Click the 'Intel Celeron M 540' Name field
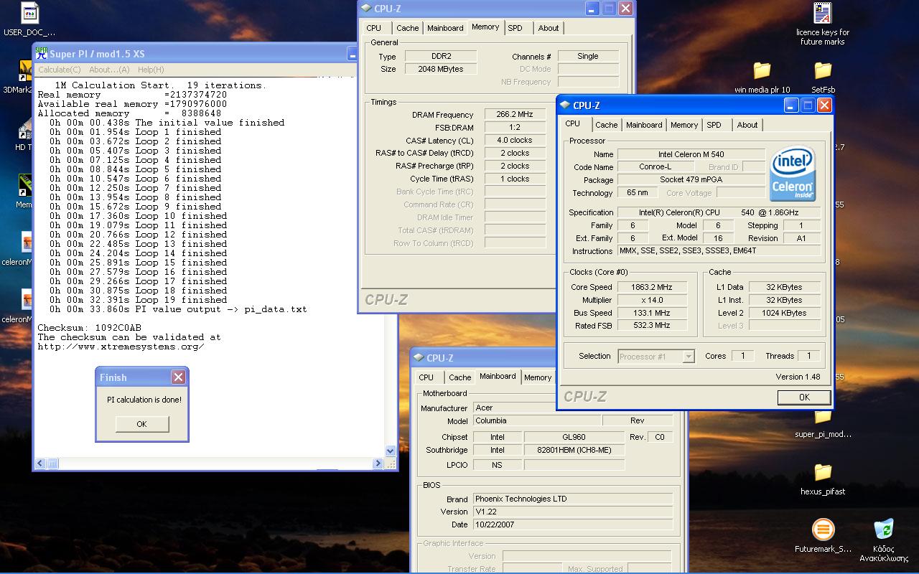Image resolution: width=919 pixels, height=574 pixels. coord(691,154)
